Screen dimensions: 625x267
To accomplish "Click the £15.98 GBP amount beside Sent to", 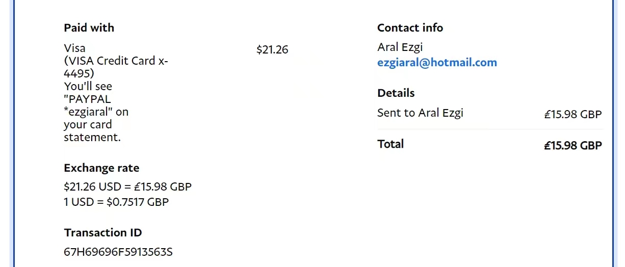I will tap(573, 114).
